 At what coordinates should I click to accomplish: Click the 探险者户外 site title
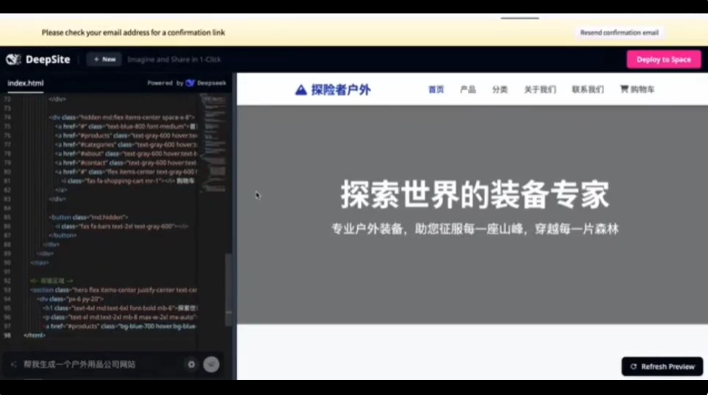coord(341,90)
